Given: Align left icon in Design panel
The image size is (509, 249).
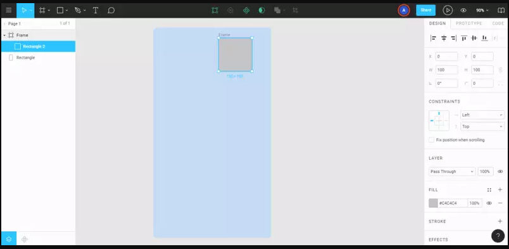Looking at the screenshot, I should (434, 38).
